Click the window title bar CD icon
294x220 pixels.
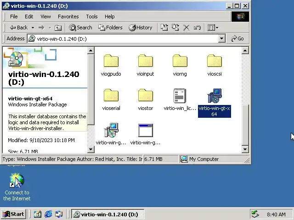[x=6, y=6]
